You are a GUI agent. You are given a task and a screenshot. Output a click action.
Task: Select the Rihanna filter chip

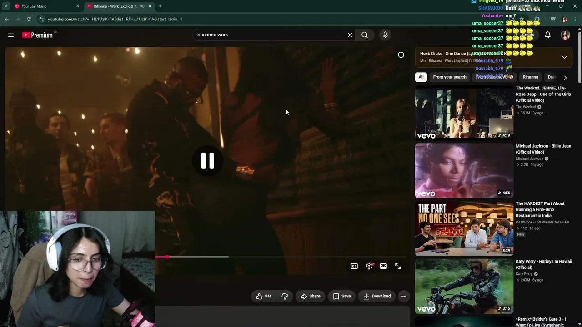[530, 77]
